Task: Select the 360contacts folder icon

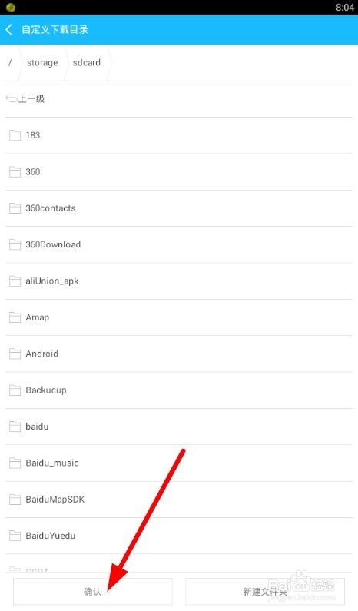Action: pos(15,208)
